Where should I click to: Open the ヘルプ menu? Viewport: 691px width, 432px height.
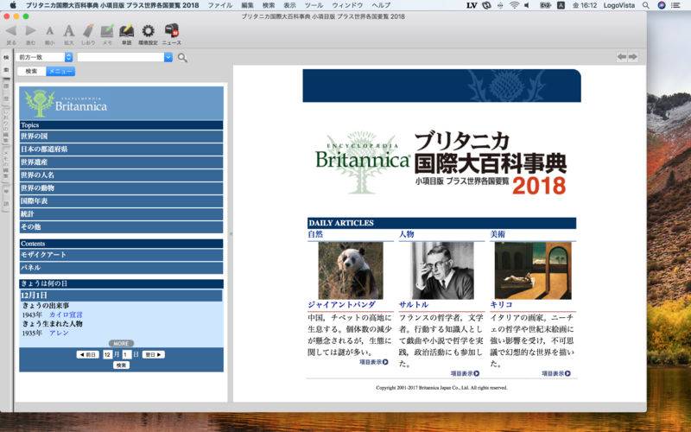pyautogui.click(x=381, y=5)
